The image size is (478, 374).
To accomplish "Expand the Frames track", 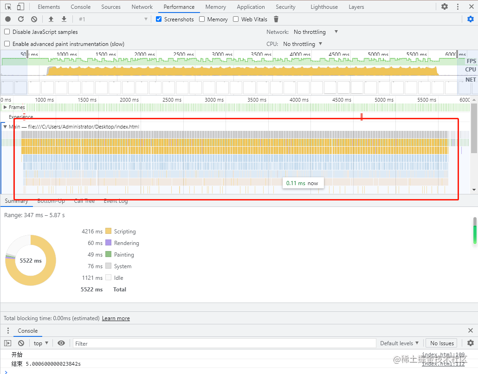I will pos(5,107).
